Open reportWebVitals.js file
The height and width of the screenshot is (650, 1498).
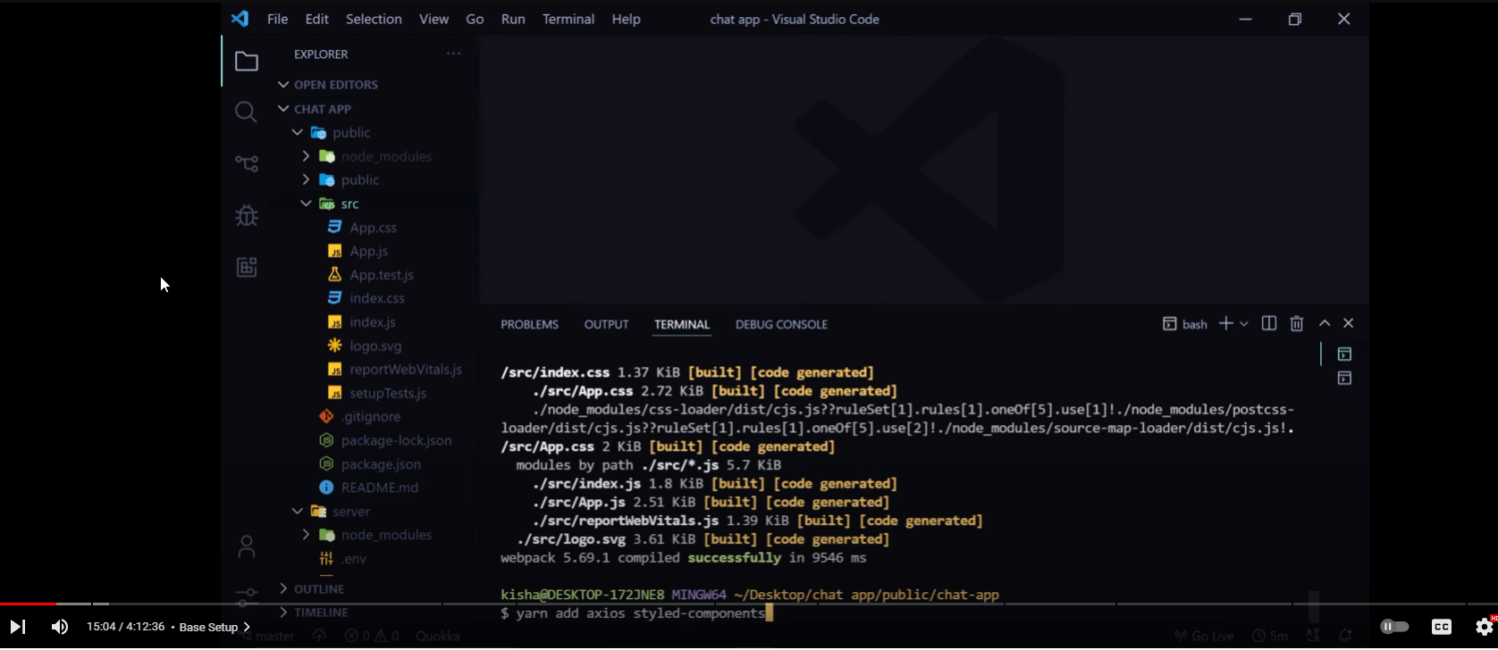pyautogui.click(x=406, y=370)
